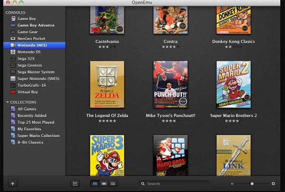Switch to list view mode
Image resolution: width=285 pixels, height=192 pixels.
tap(113, 184)
